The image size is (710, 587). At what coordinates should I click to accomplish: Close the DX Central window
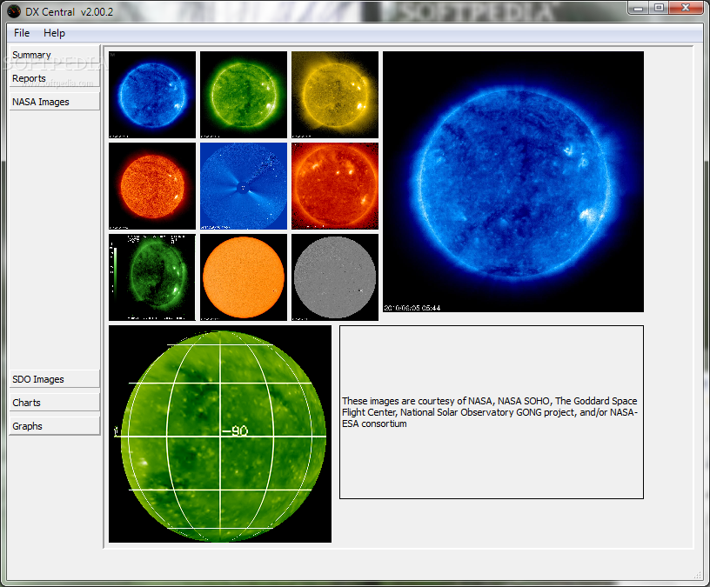click(x=686, y=8)
